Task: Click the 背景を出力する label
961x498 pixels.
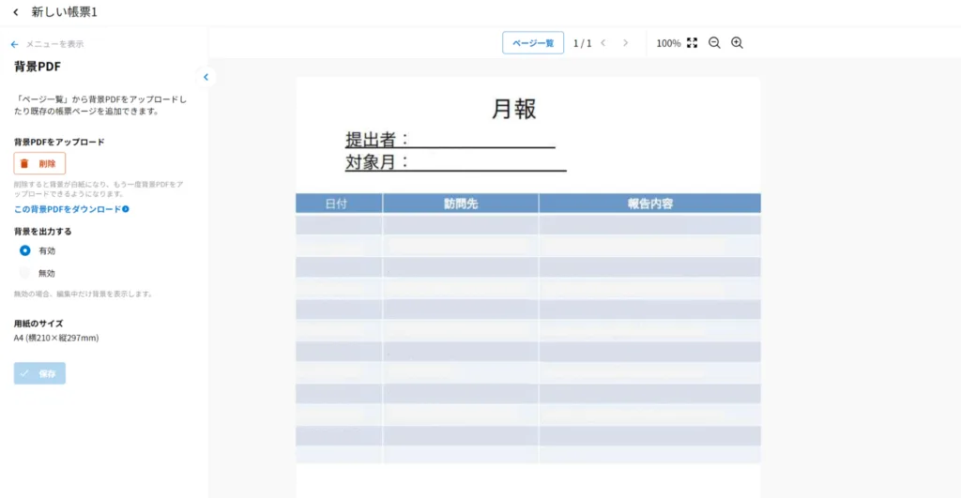Action: [43, 231]
